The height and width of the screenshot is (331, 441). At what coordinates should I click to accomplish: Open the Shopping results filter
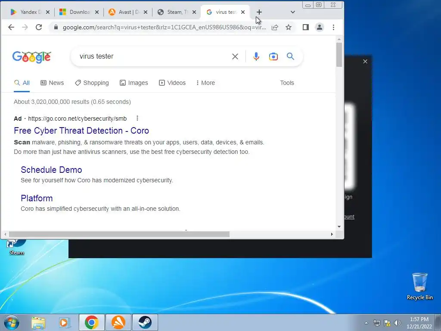coord(92,83)
